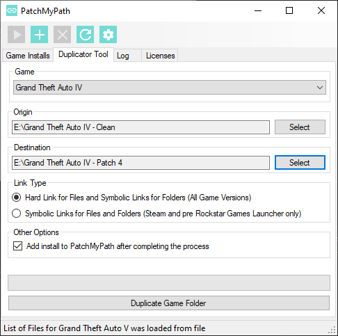This screenshot has height=336, width=338.
Task: Click the refresh arrow toolbar icon
Action: tap(85, 35)
